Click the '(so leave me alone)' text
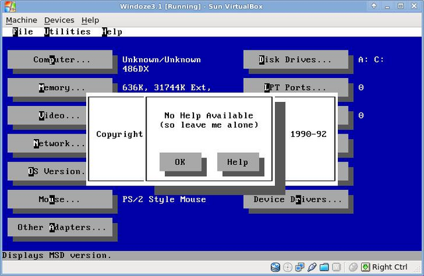Image resolution: width=424 pixels, height=276 pixels. click(209, 125)
